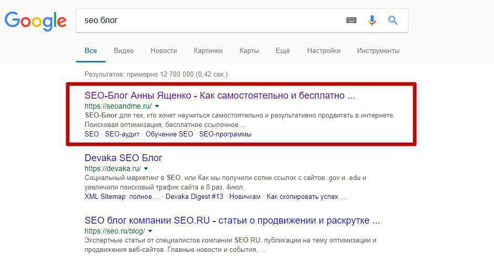Open "Настройки" search settings
This screenshot has height=264, width=494.
pos(324,51)
